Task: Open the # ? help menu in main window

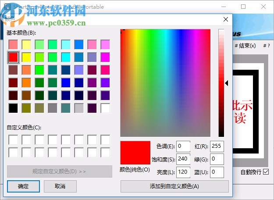Action: pyautogui.click(x=267, y=46)
